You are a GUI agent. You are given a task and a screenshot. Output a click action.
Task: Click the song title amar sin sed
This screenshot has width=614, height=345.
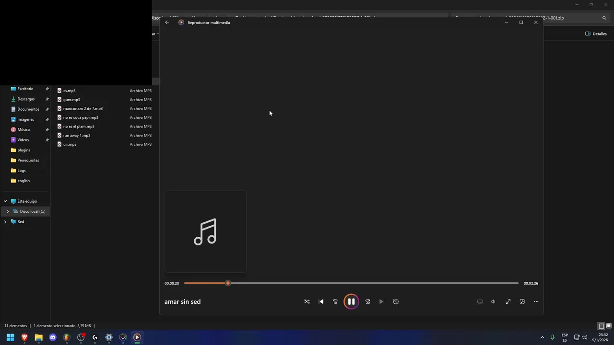point(182,301)
